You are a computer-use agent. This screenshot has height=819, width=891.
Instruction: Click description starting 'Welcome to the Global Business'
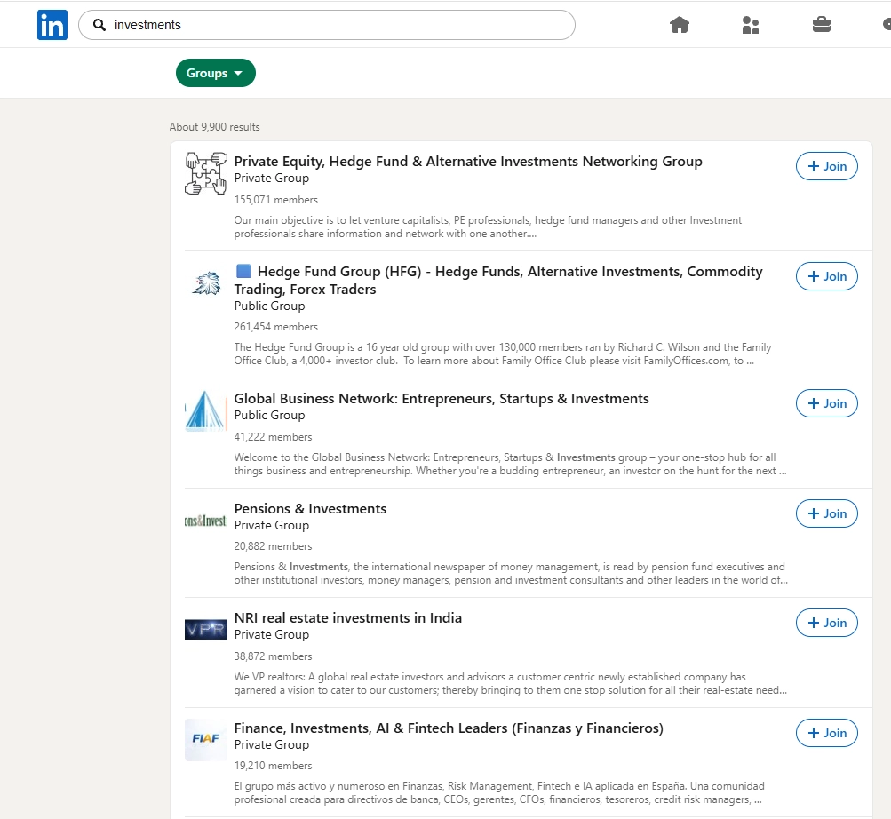[510, 465]
